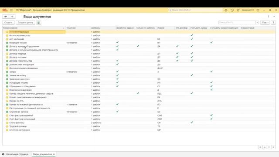
Task: Toggle template-only check for 'Приказ о выдаче наличных'
Action: (138, 93)
